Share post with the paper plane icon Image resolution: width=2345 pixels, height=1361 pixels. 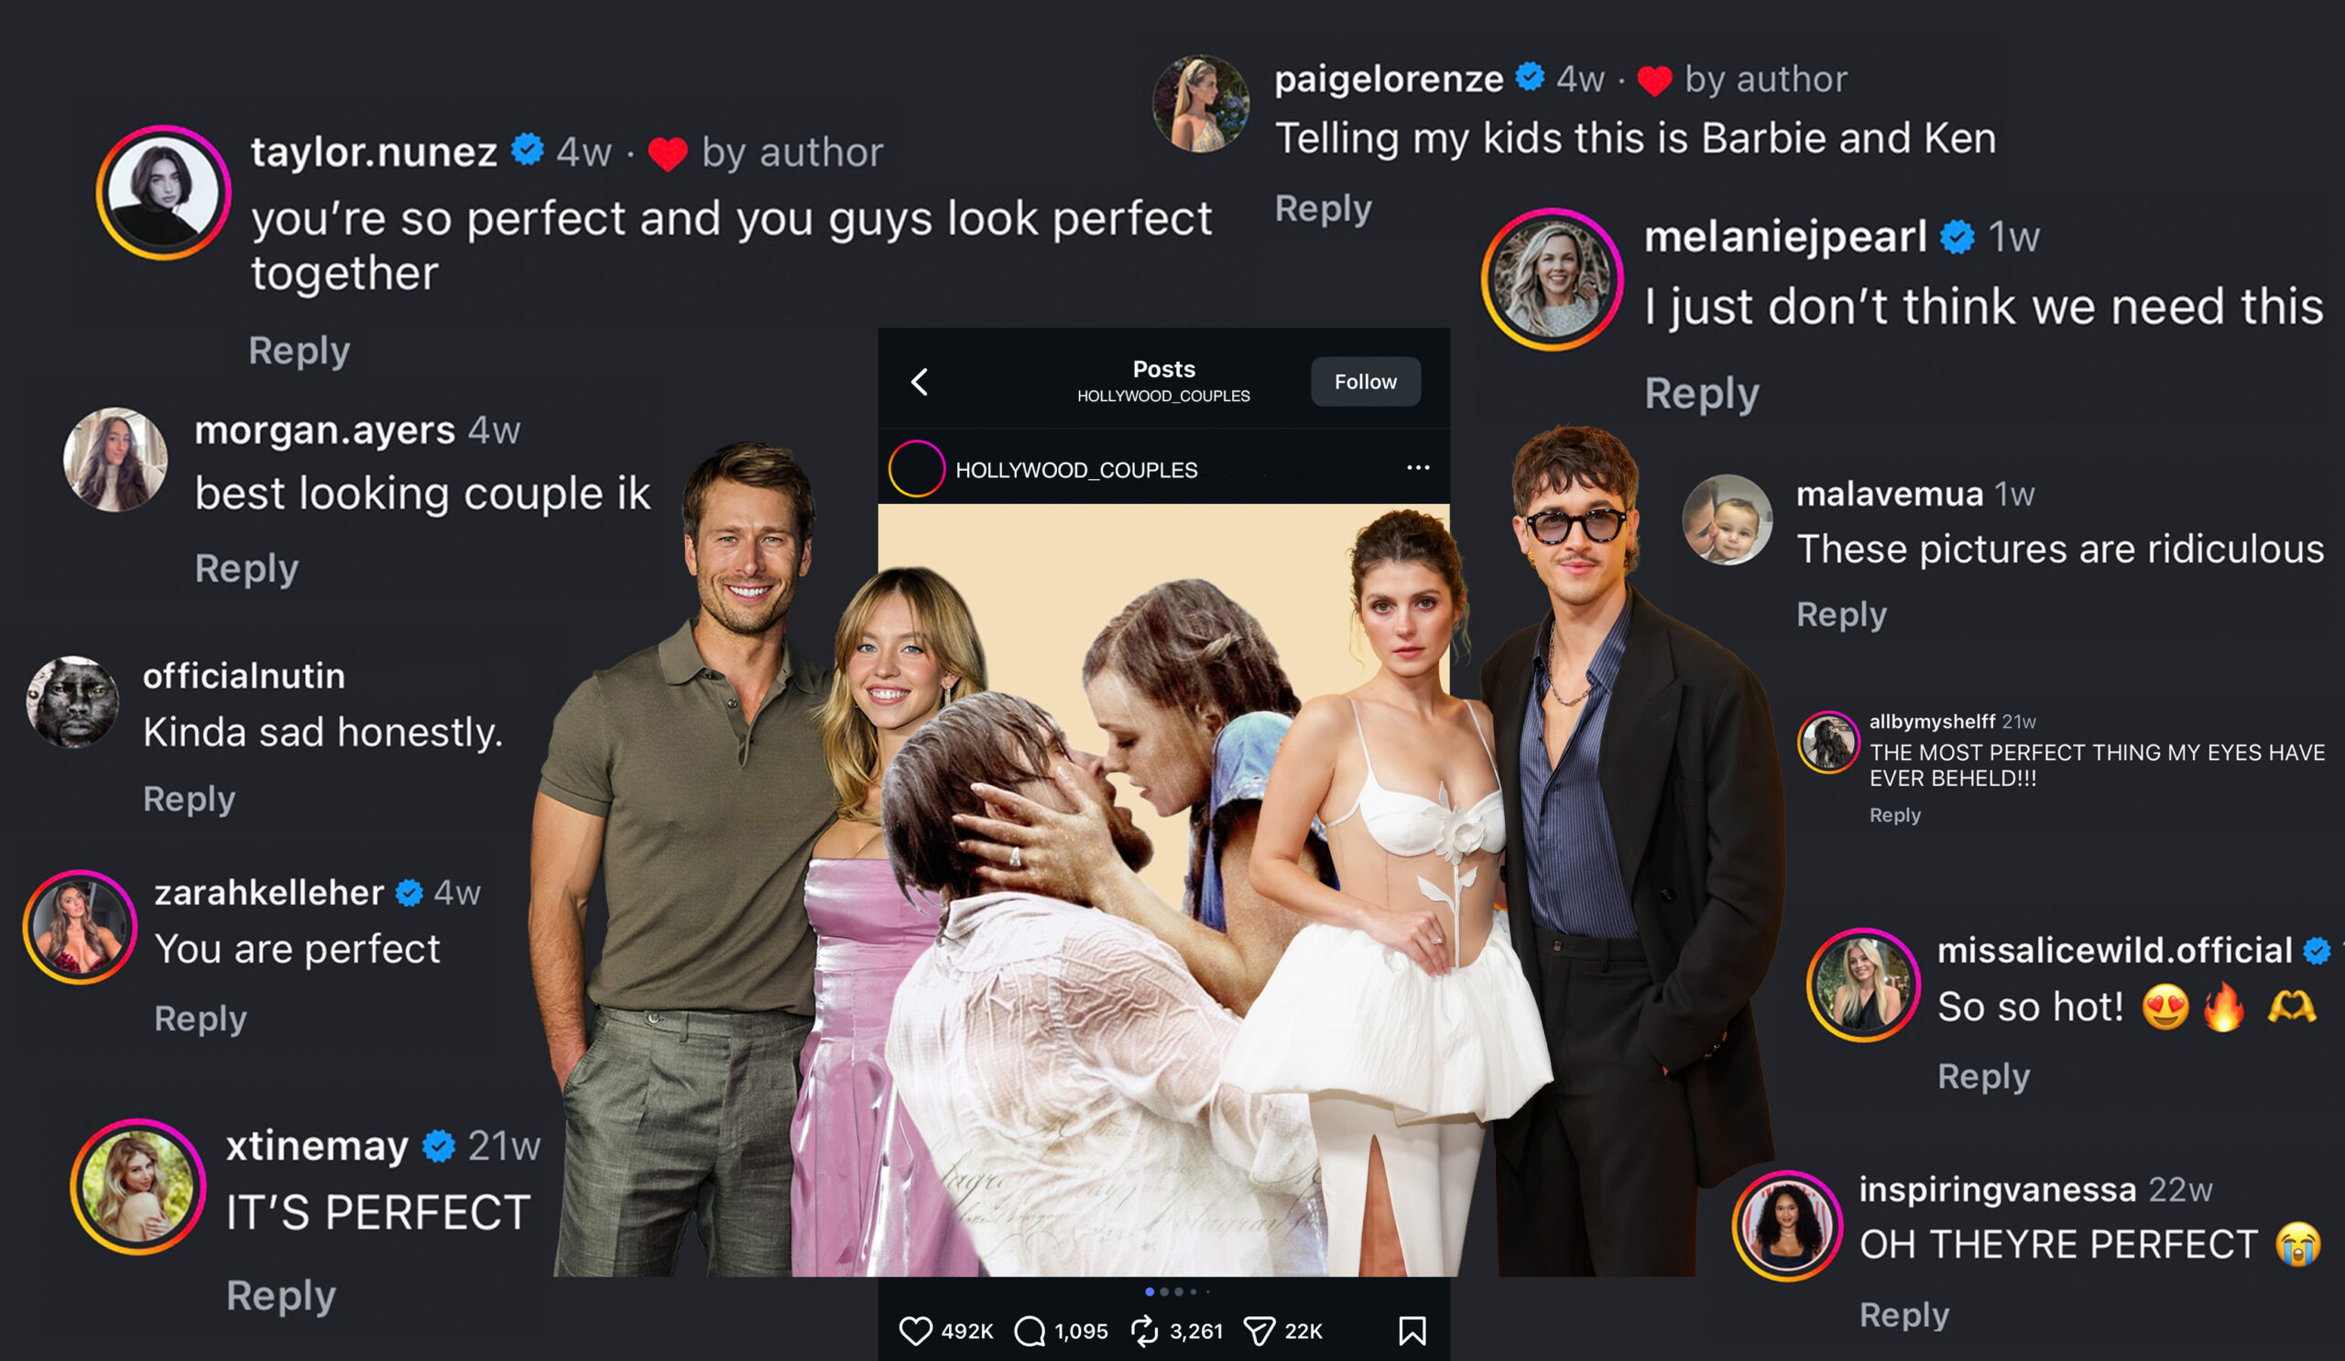click(x=1259, y=1331)
